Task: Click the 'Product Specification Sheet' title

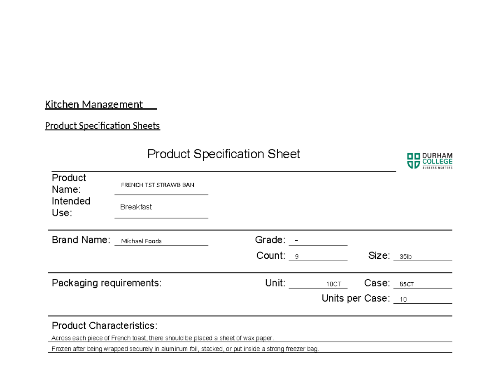Action: pos(224,154)
